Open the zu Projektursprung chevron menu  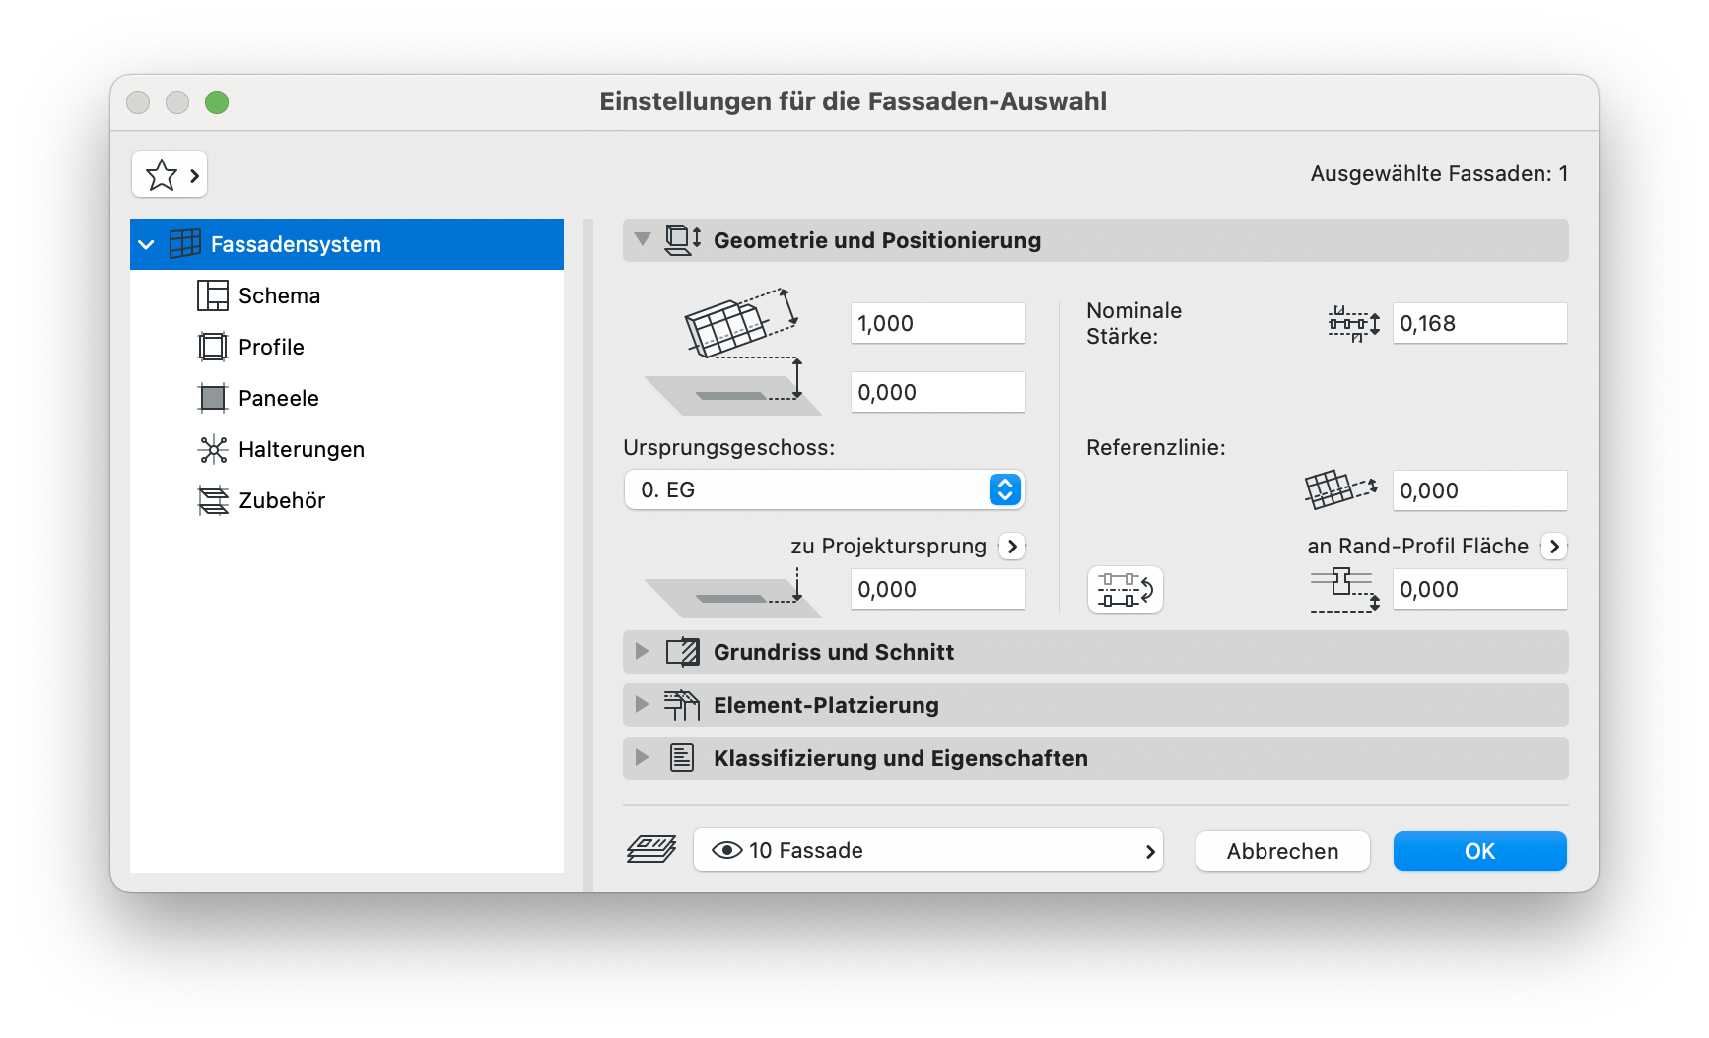pyautogui.click(x=1012, y=547)
